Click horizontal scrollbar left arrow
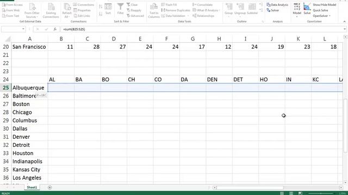Image resolution: width=348 pixels, height=195 pixels. [x=215, y=188]
